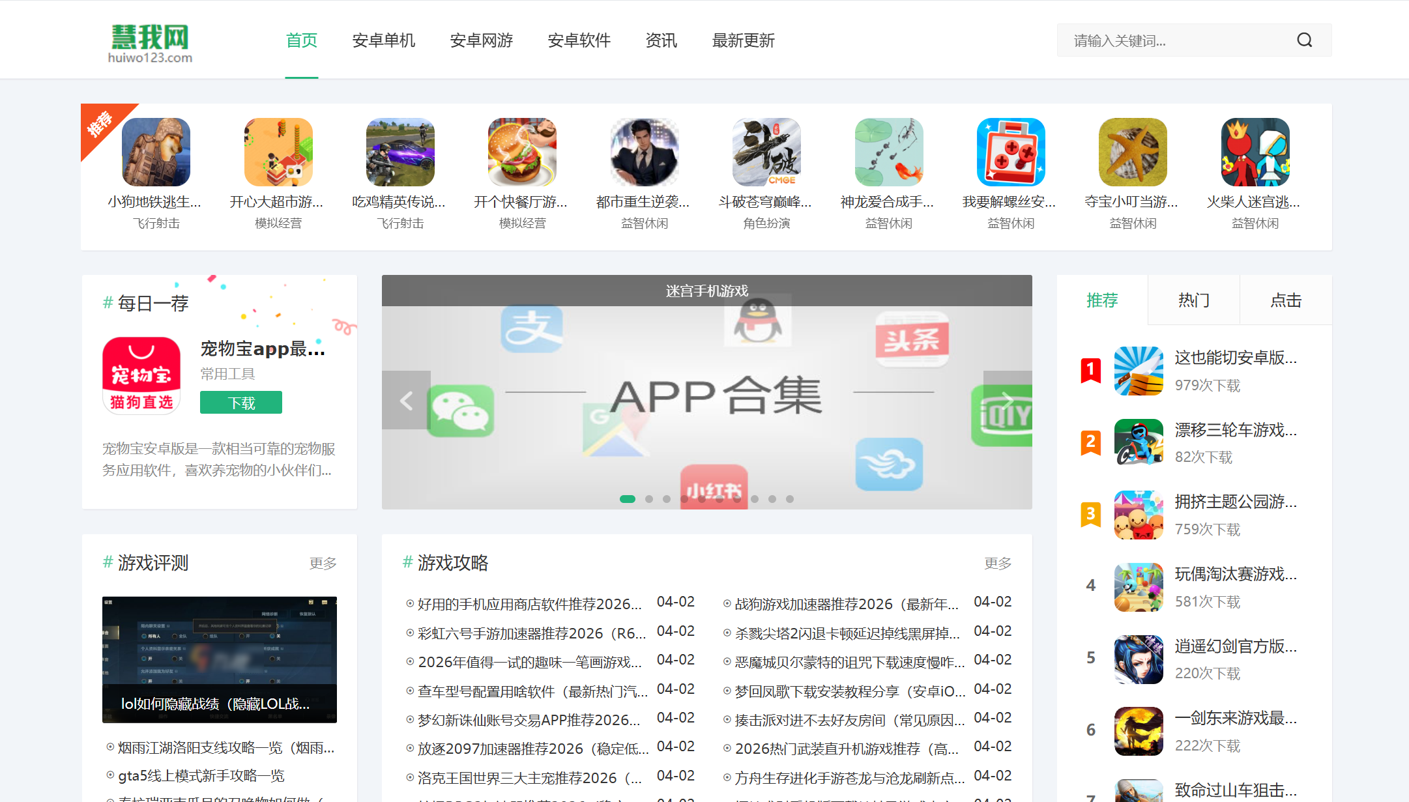This screenshot has width=1409, height=802.
Task: Open the 神龙爱合成 game icon
Action: tap(888, 152)
